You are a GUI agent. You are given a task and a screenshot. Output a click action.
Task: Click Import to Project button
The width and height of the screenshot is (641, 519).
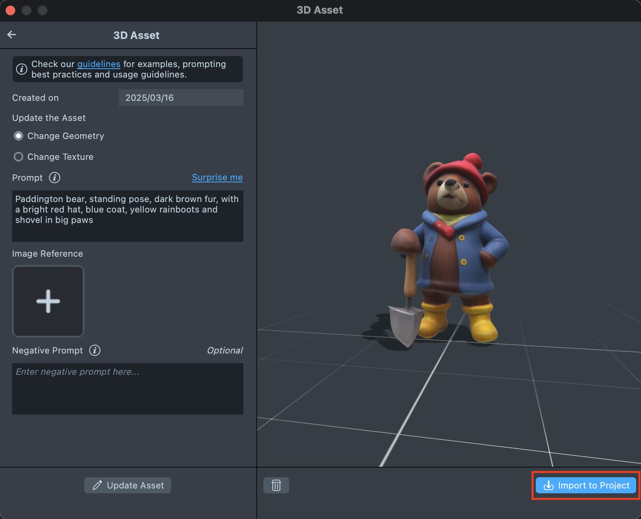(x=586, y=485)
